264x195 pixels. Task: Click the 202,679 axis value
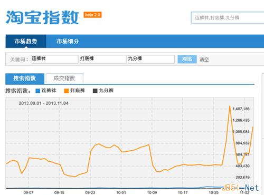242,178
